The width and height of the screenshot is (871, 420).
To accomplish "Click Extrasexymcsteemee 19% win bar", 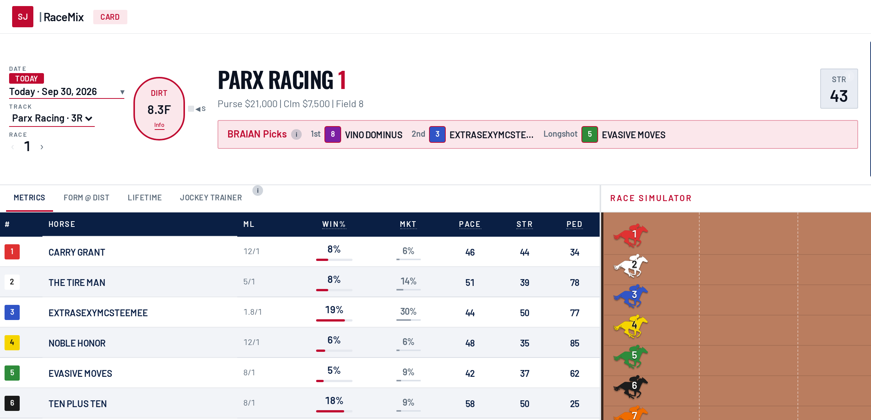I will coord(334,320).
